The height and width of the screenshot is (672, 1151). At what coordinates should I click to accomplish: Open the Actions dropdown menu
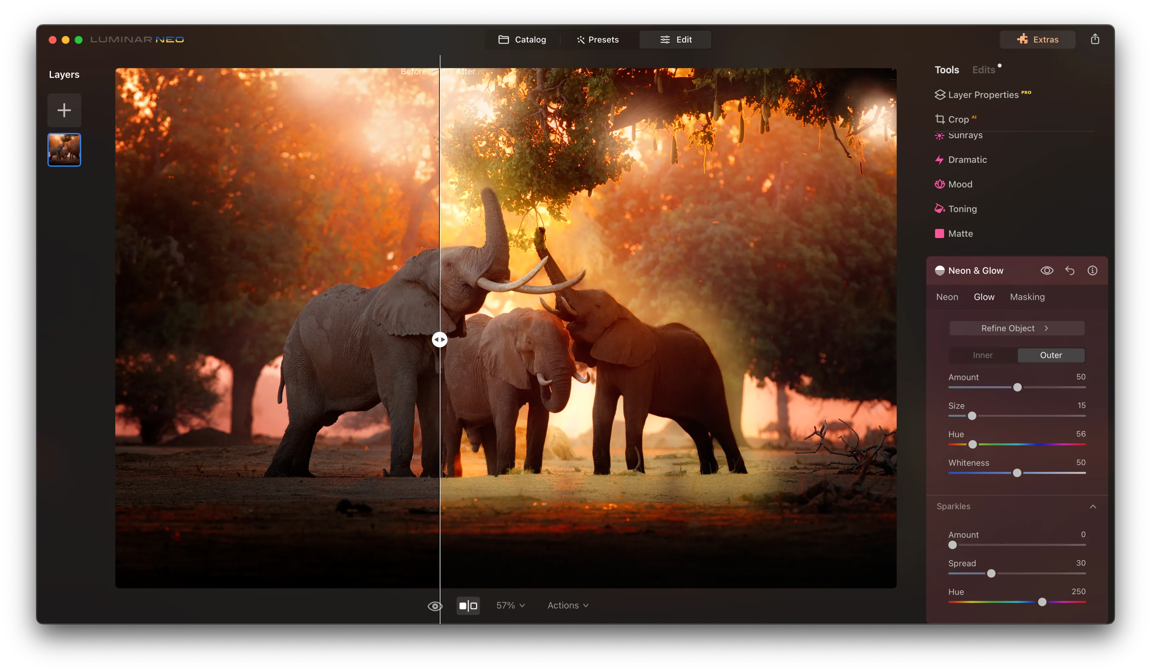pos(568,605)
